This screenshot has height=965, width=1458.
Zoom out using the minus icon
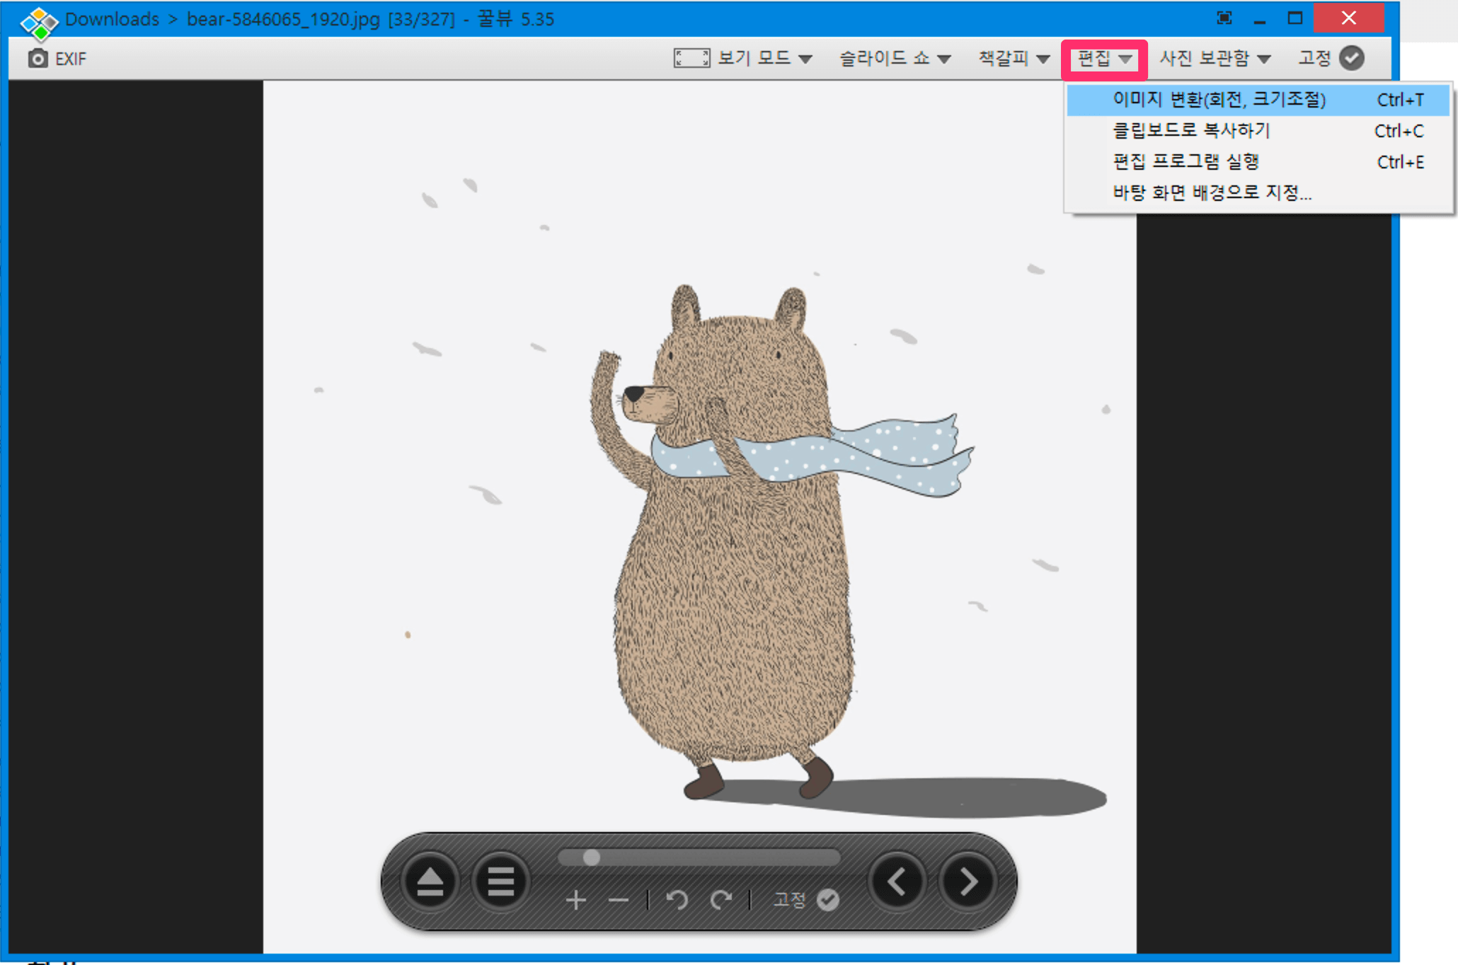(618, 901)
